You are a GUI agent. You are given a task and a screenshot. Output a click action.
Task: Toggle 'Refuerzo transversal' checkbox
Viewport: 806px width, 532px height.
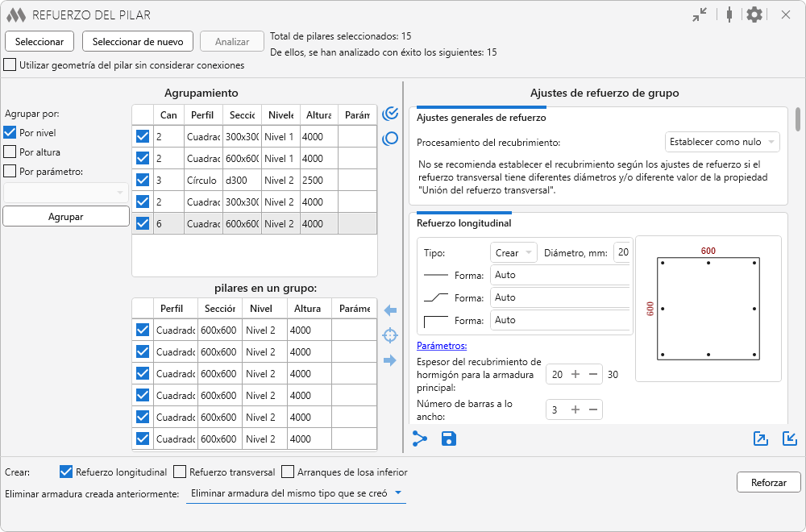(x=181, y=472)
